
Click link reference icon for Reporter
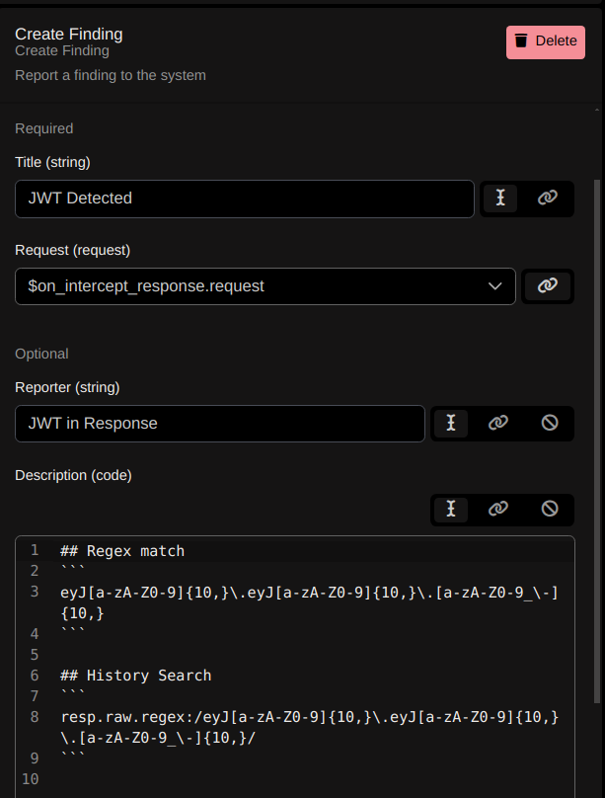498,423
